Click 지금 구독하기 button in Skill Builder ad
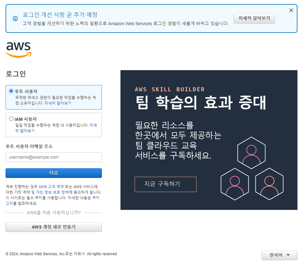Image resolution: width=308 pixels, height=267 pixels. [165, 184]
